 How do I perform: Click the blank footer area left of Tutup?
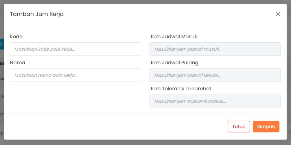(x=114, y=127)
